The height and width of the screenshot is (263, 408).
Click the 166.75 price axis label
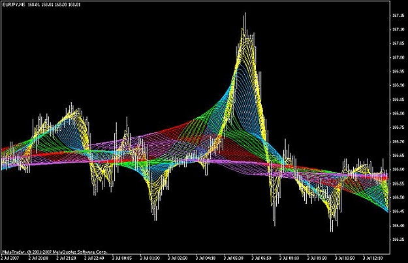(x=398, y=128)
